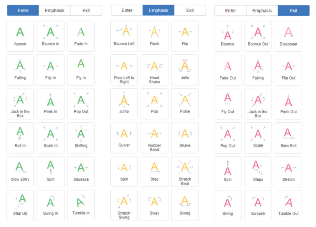Pick the Slow Entry animation

tap(20, 171)
